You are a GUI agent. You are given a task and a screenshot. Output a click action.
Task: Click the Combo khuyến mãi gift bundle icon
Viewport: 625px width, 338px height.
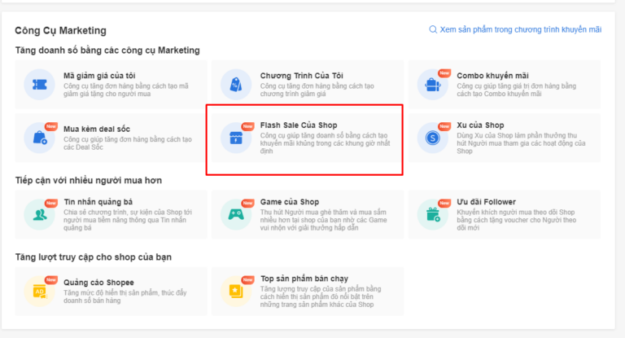(x=432, y=85)
